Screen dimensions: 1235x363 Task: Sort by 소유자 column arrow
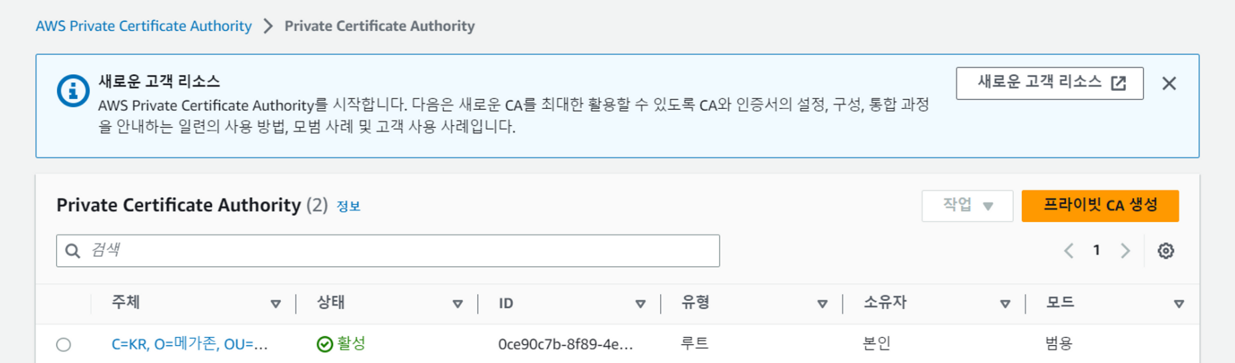click(1004, 304)
